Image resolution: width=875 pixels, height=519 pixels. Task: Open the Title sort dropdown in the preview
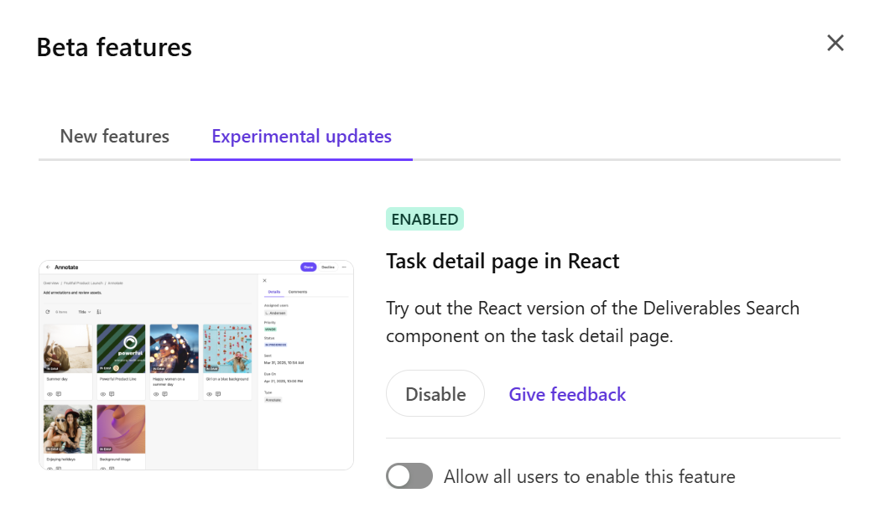tap(84, 312)
